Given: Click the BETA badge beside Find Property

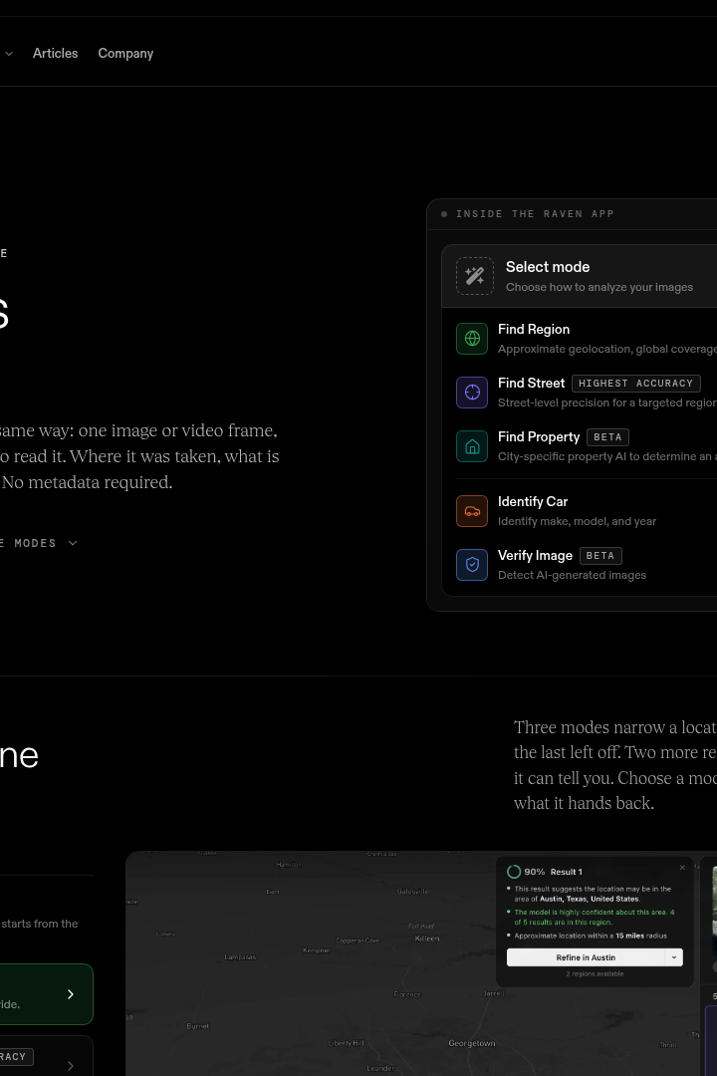Looking at the screenshot, I should 607,437.
